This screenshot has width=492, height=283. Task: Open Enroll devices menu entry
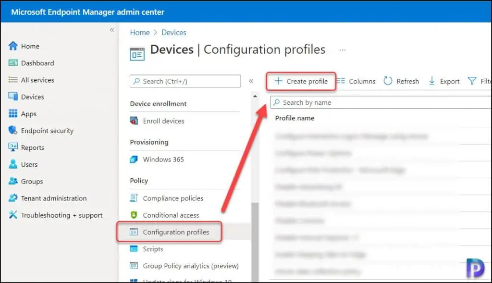click(x=163, y=121)
